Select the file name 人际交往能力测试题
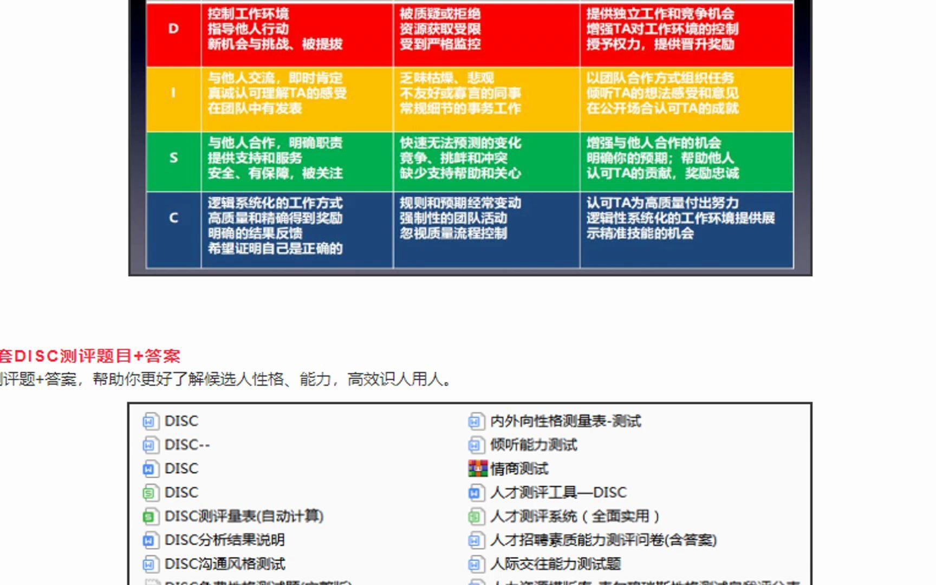936x585 pixels. click(555, 564)
